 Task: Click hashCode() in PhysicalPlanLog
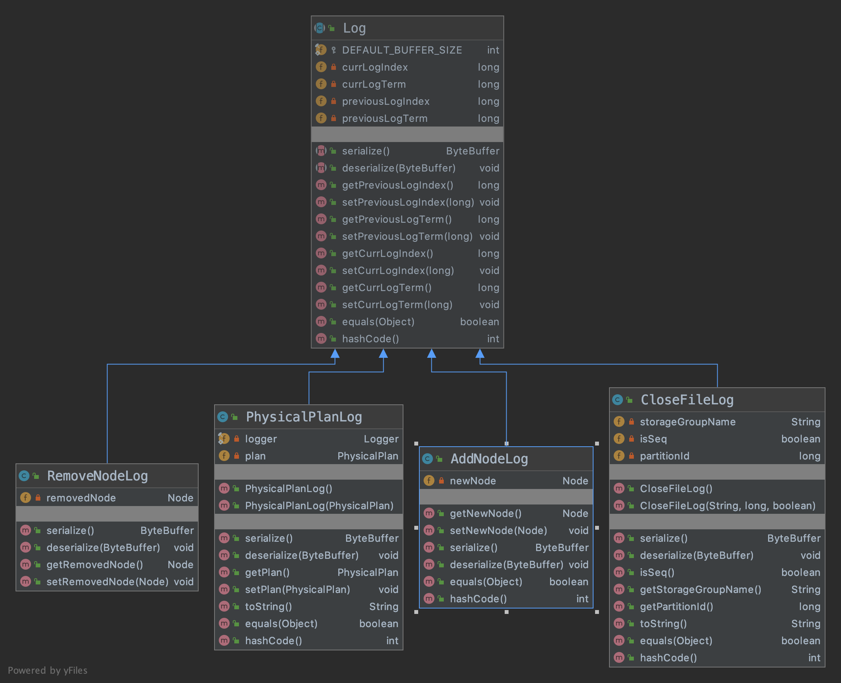pyautogui.click(x=309, y=641)
